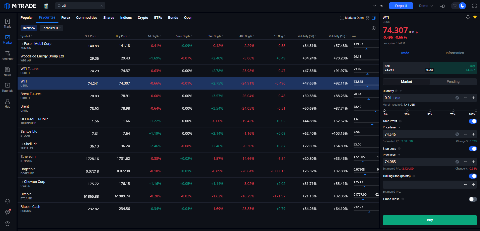This screenshot has width=480, height=231.
Task: Open settings gear in sidebar
Action: point(8,223)
